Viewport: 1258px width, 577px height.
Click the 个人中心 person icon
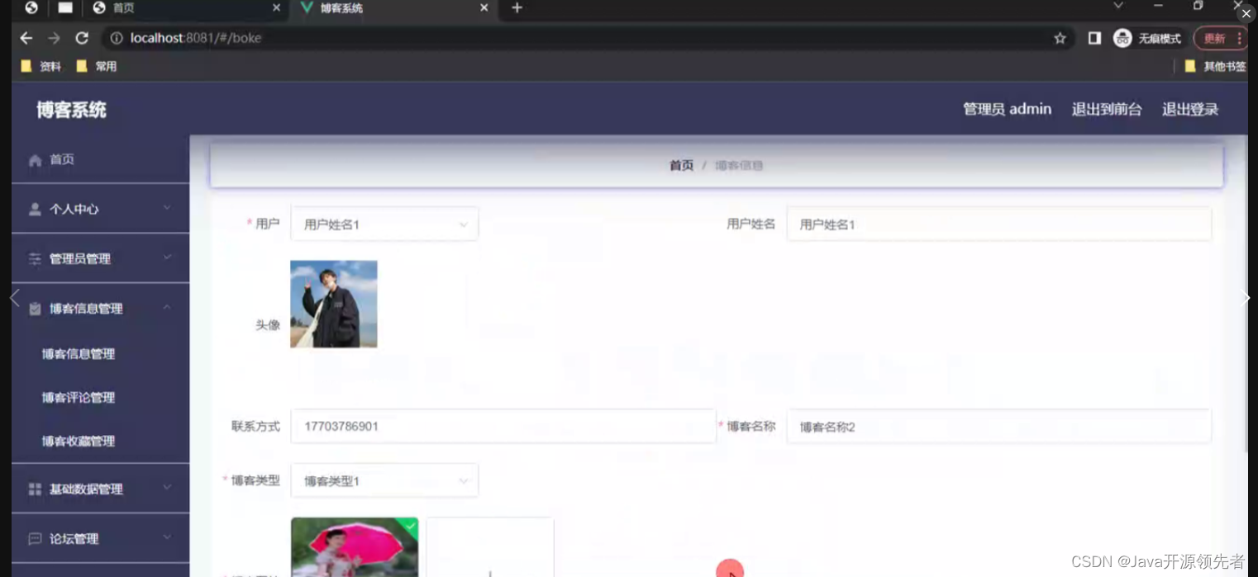click(x=34, y=208)
